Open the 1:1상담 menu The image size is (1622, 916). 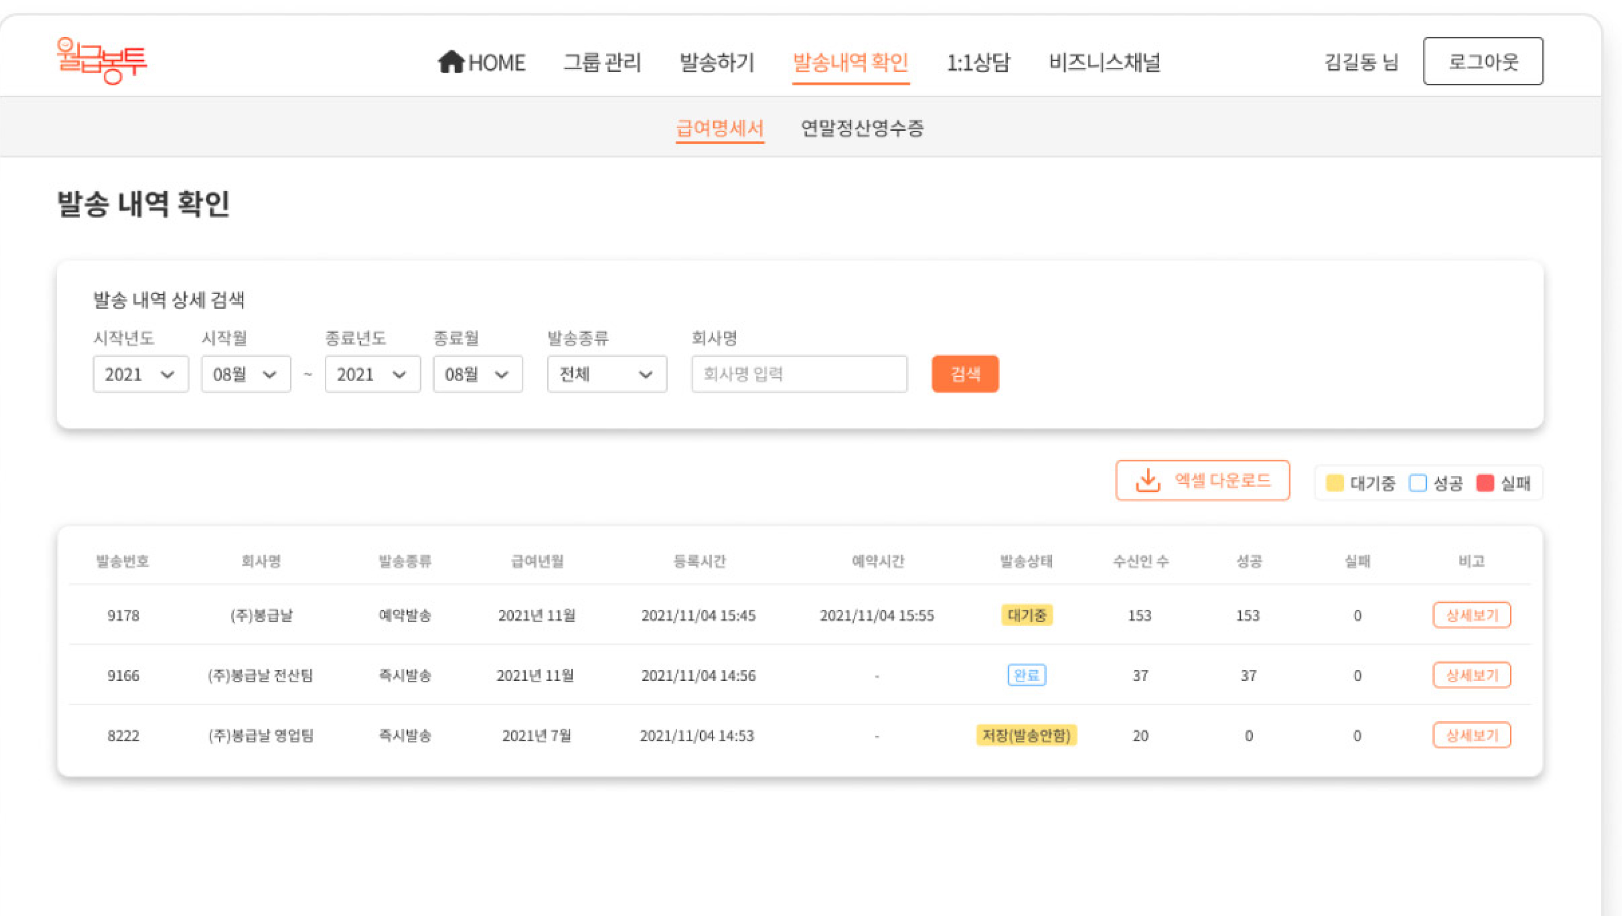click(x=978, y=62)
